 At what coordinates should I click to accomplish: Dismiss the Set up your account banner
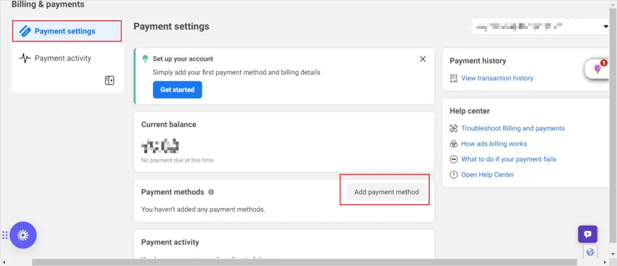point(423,59)
